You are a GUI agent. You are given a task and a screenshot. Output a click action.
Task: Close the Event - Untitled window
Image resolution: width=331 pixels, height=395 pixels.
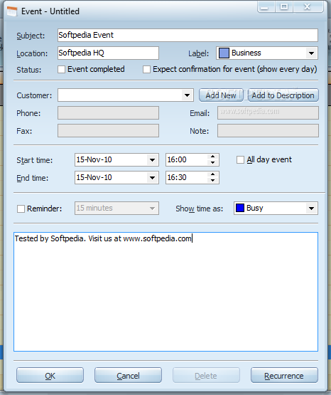(308, 7)
